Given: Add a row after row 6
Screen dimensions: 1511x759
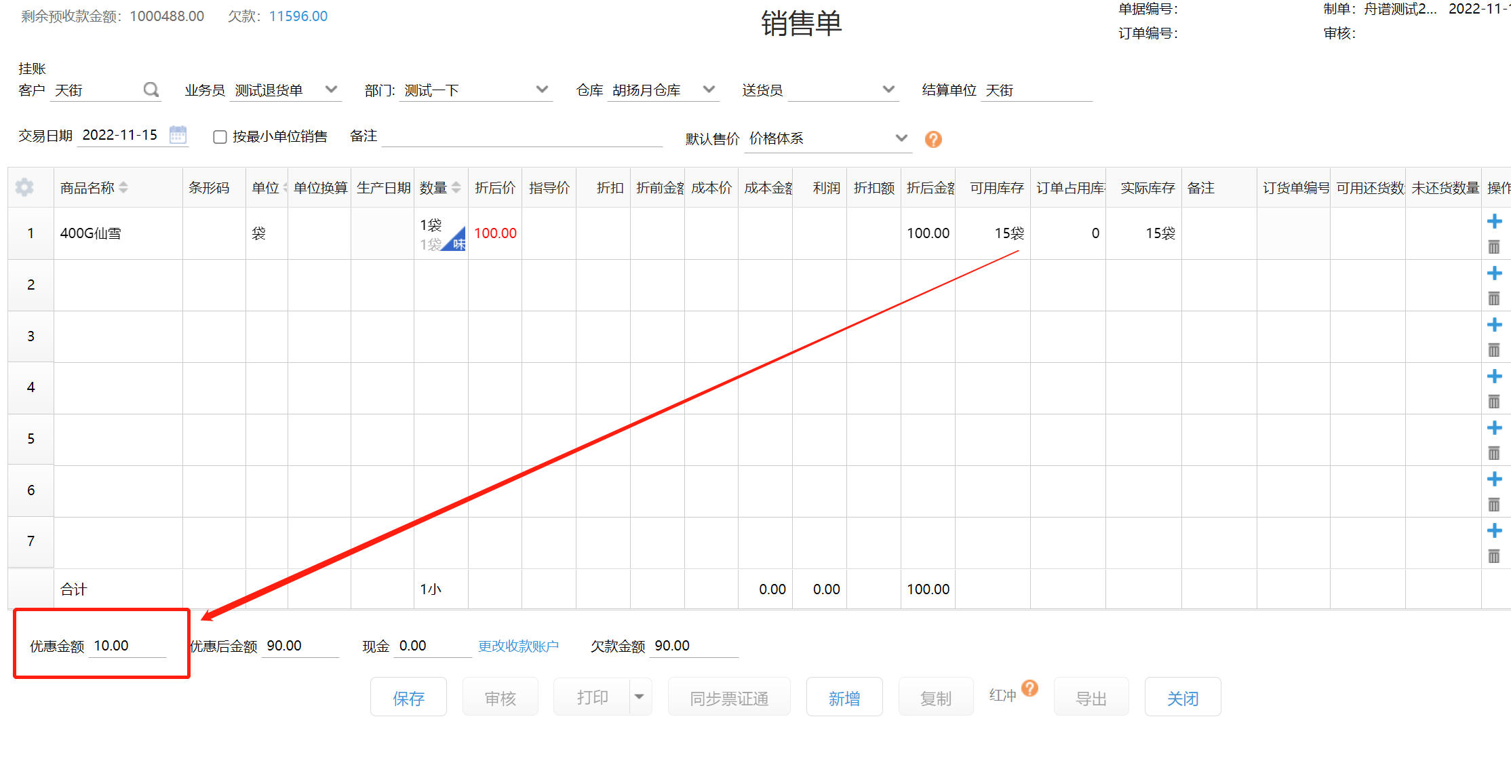Looking at the screenshot, I should click(x=1494, y=479).
